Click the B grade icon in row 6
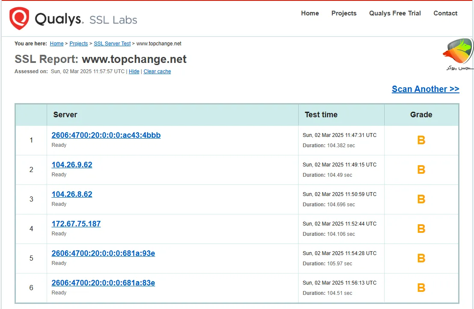Image resolution: width=474 pixels, height=309 pixels. click(x=421, y=288)
